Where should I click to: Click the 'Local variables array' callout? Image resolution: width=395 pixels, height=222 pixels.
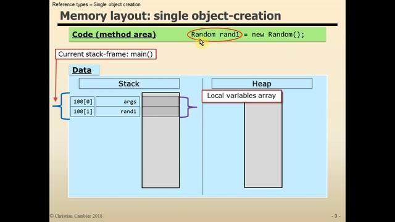241,96
